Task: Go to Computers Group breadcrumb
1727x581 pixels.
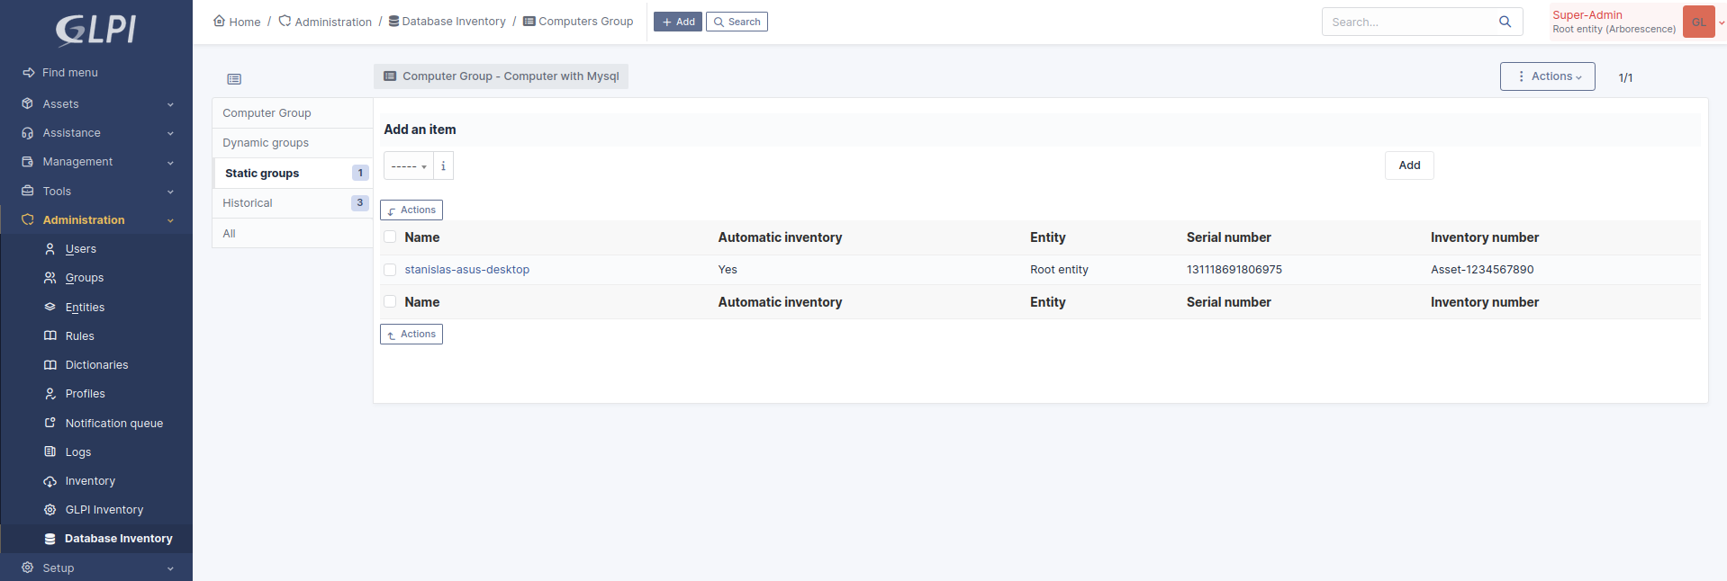Action: click(578, 22)
